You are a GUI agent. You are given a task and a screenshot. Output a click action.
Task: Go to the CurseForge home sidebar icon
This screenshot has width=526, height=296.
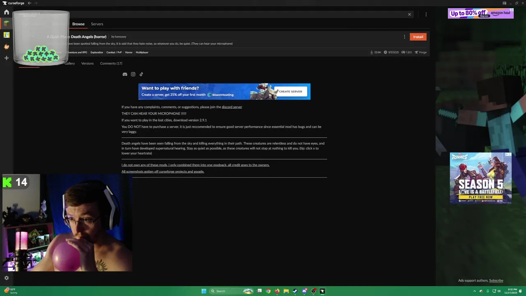click(x=7, y=12)
